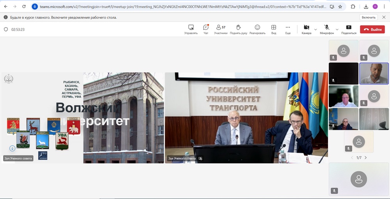The width and height of the screenshot is (390, 199).
Task: Open the Manage (Управлять) screen controls
Action: (191, 29)
